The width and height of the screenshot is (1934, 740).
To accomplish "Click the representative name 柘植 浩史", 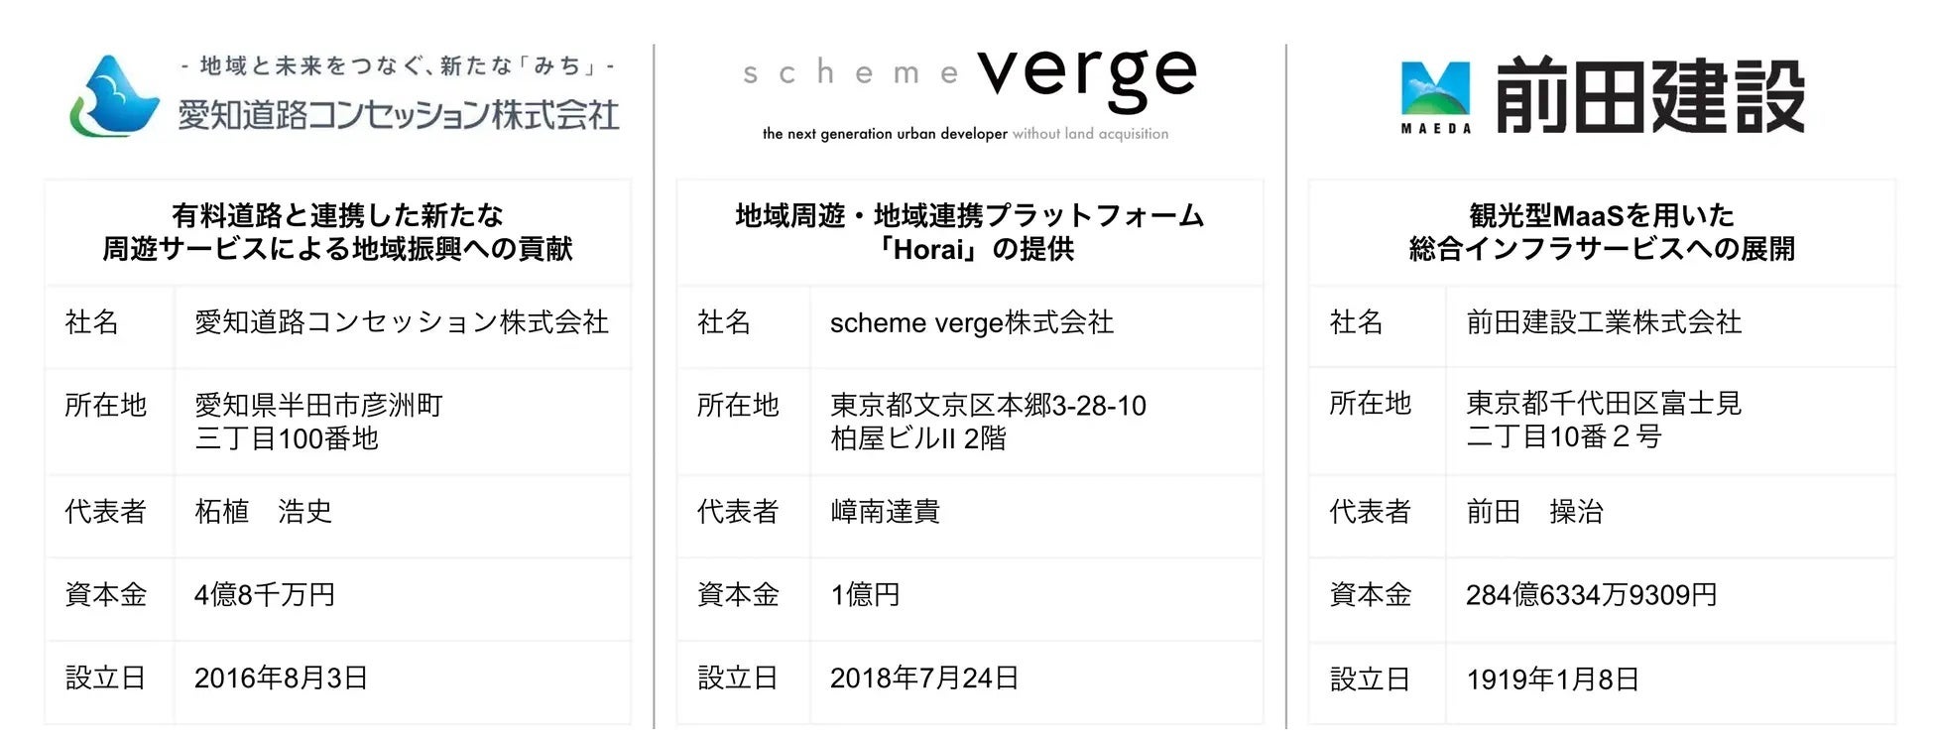I will click(263, 512).
